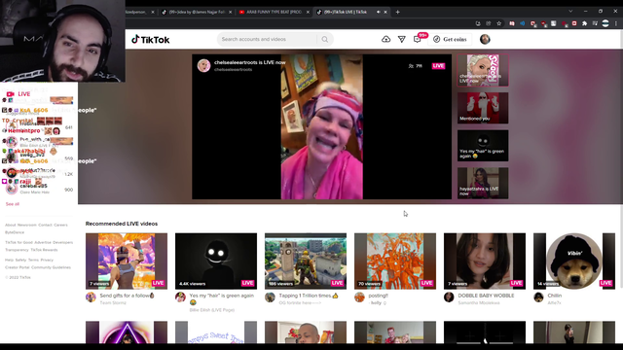Image resolution: width=623 pixels, height=350 pixels.
Task: Open the posting!! 70 viewers live
Action: pyautogui.click(x=395, y=262)
